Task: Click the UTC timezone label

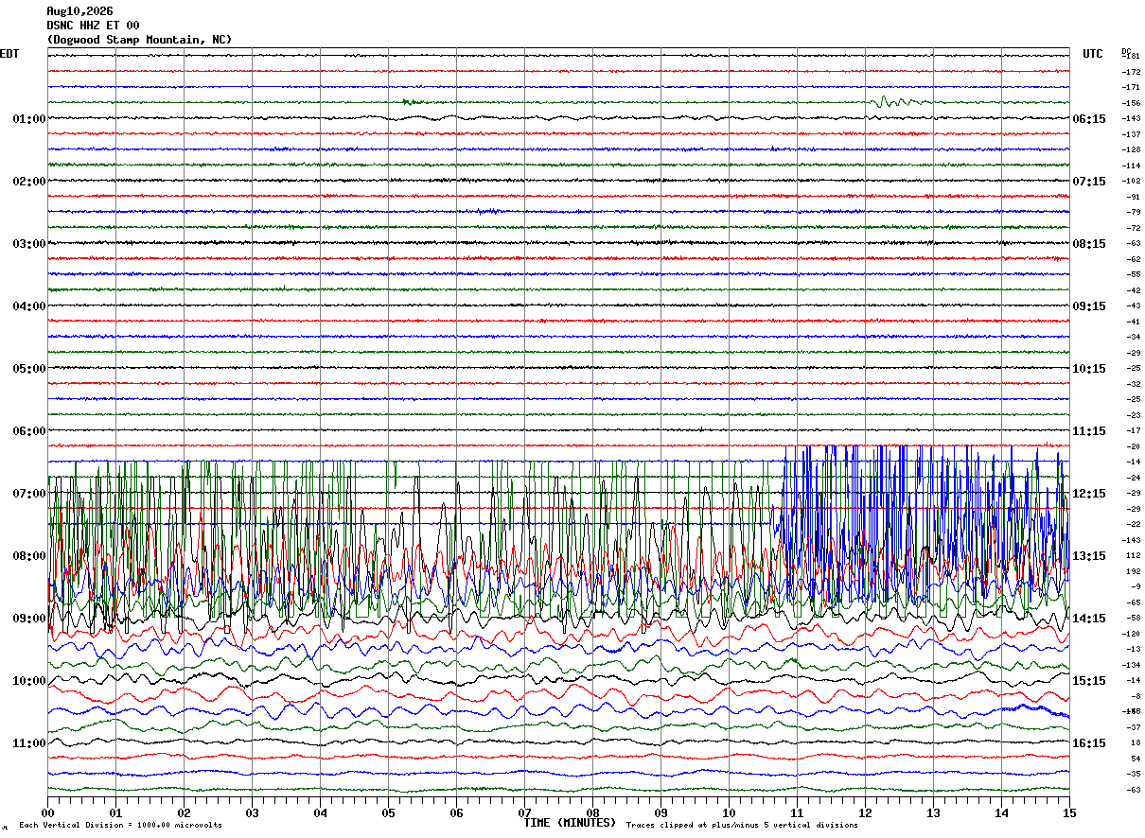Action: click(1093, 54)
